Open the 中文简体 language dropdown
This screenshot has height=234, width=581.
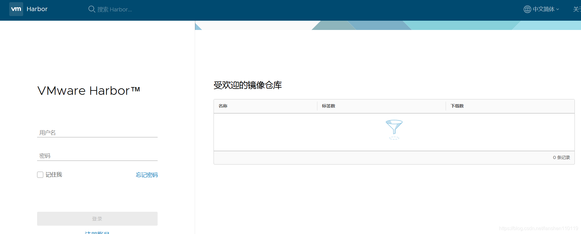coord(545,9)
